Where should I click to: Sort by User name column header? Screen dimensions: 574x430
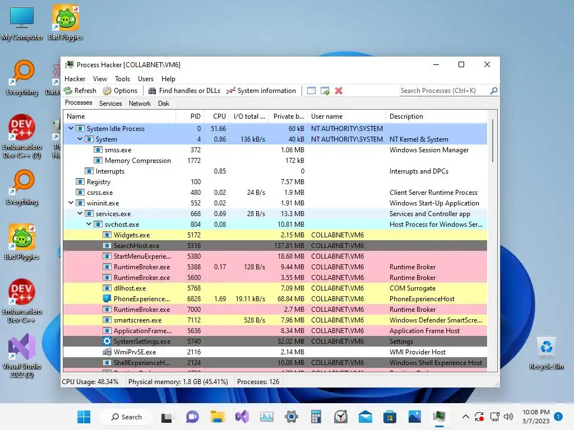tap(346, 116)
